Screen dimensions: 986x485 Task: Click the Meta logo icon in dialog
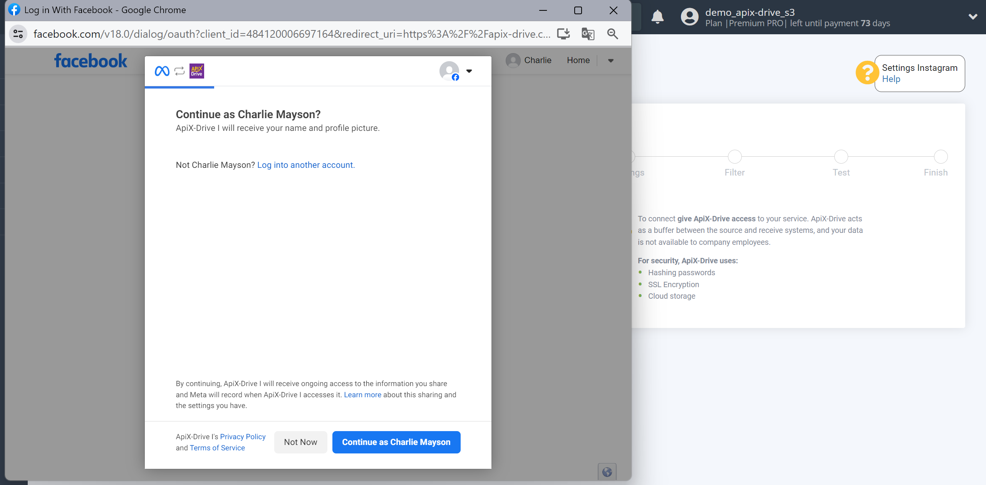point(163,71)
